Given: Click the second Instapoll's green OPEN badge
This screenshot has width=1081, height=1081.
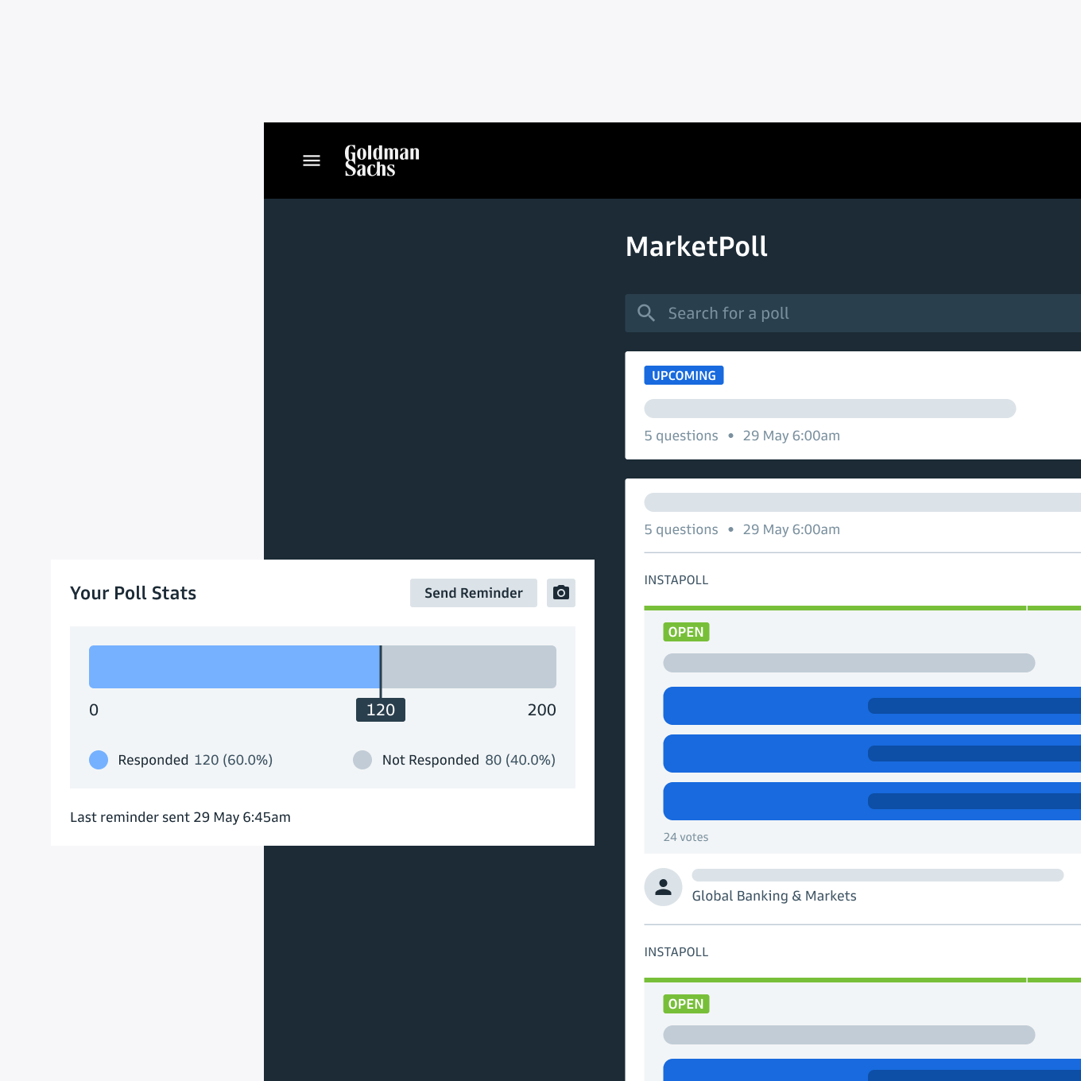Looking at the screenshot, I should click(x=686, y=1004).
